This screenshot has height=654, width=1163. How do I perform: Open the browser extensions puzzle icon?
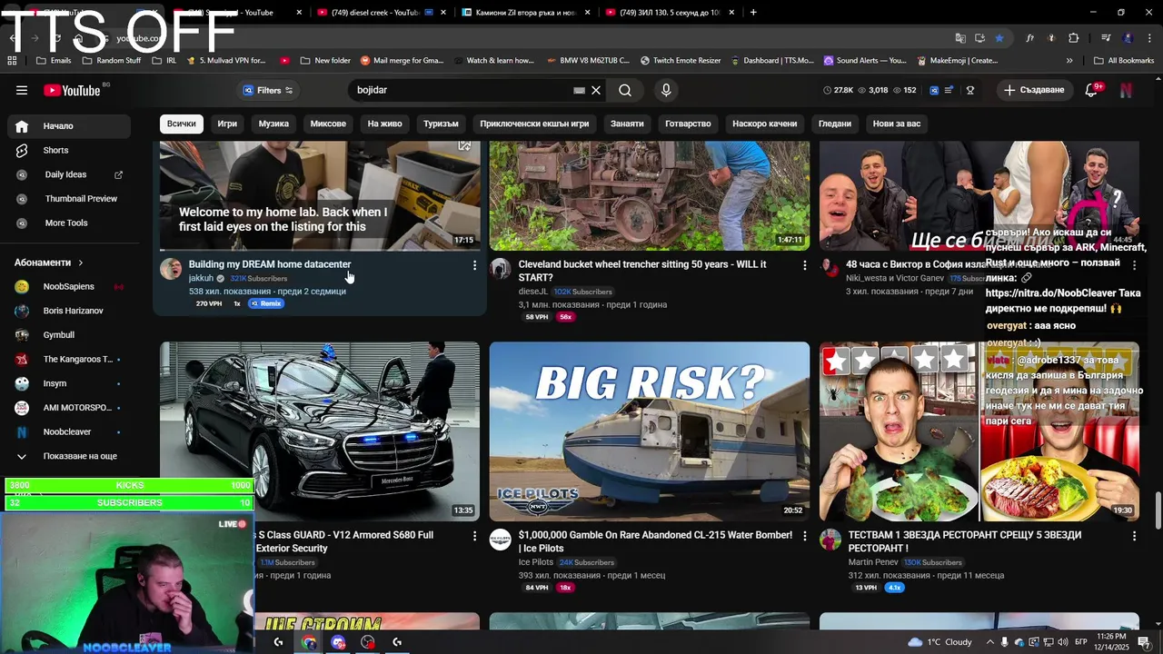pyautogui.click(x=1074, y=38)
